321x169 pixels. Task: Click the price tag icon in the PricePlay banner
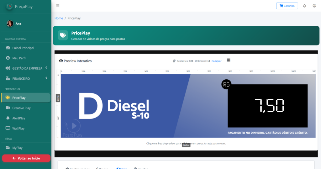(x=63, y=35)
